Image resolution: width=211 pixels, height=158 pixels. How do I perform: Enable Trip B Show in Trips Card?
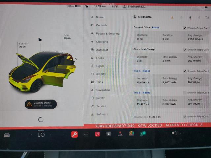point(185,92)
